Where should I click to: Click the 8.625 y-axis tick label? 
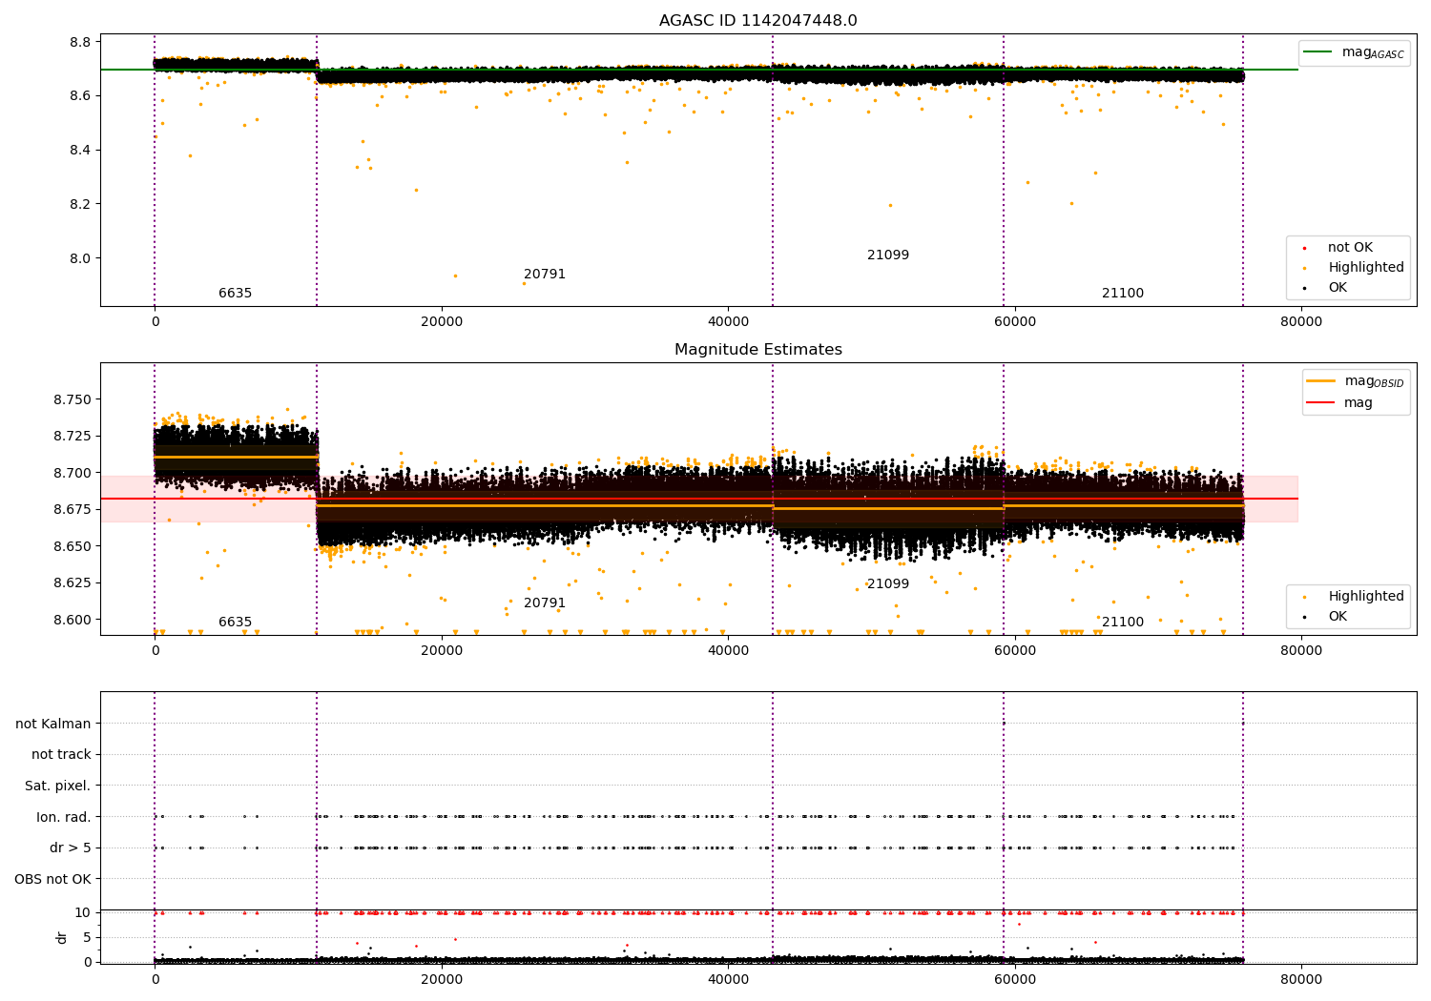point(73,582)
